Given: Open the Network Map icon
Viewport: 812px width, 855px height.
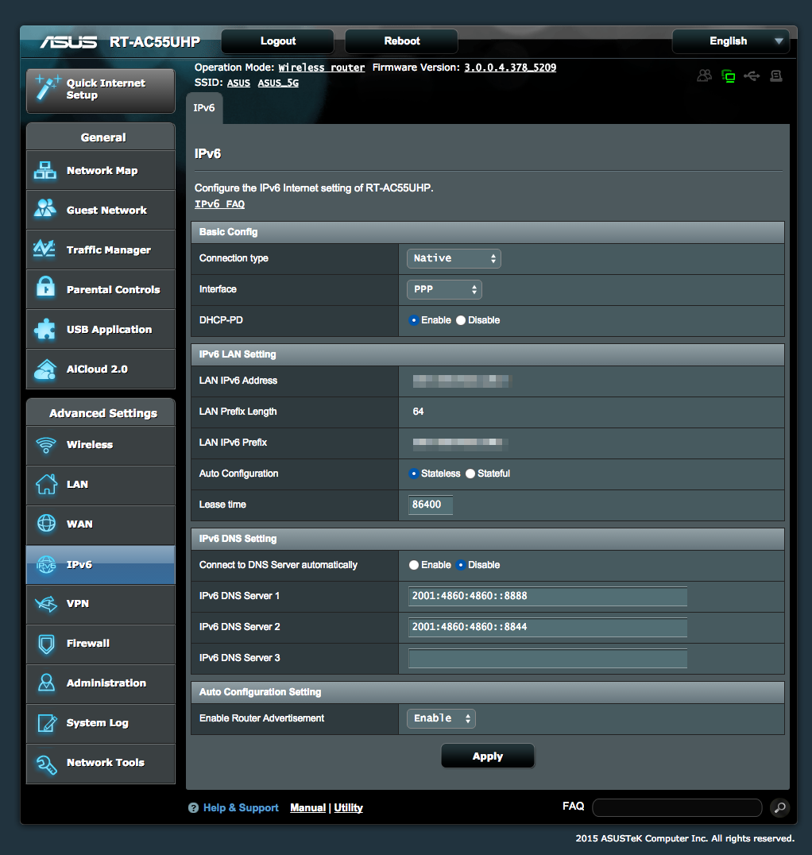Looking at the screenshot, I should pos(45,170).
